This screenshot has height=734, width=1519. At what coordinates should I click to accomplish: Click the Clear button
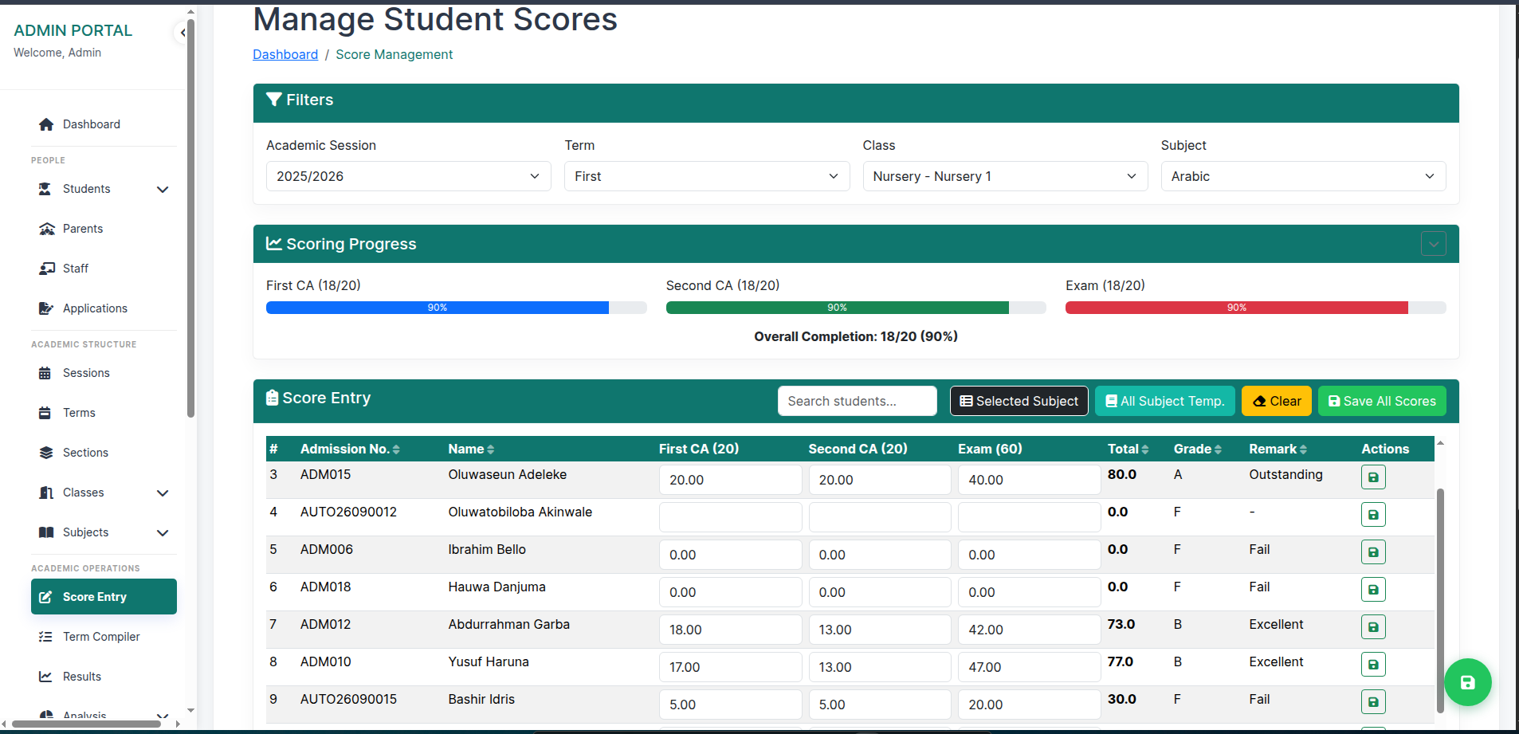[x=1277, y=401]
